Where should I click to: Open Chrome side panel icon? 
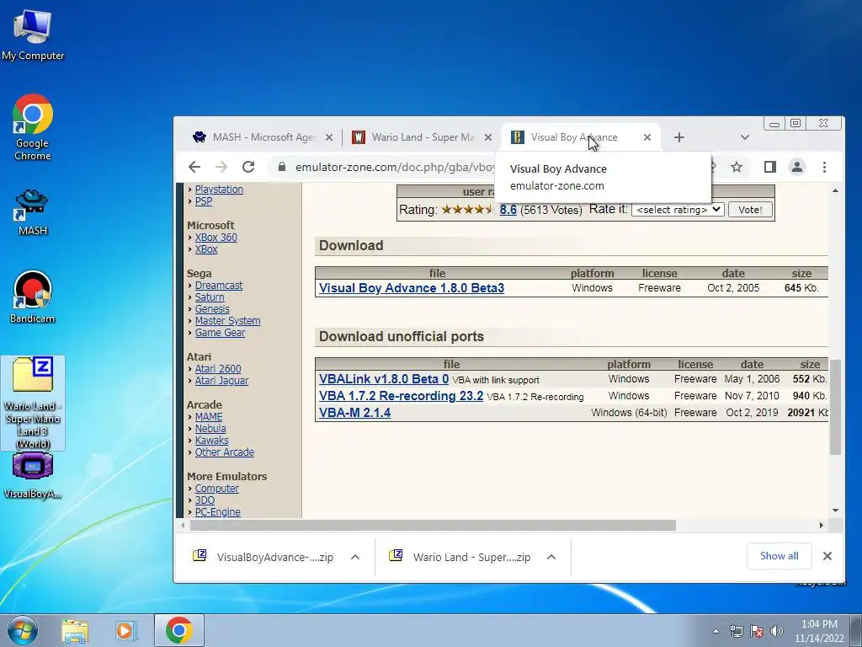pyautogui.click(x=769, y=167)
